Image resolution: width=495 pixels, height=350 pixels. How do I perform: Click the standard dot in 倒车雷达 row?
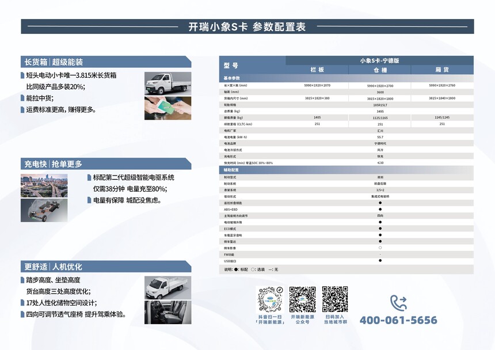[380, 241]
